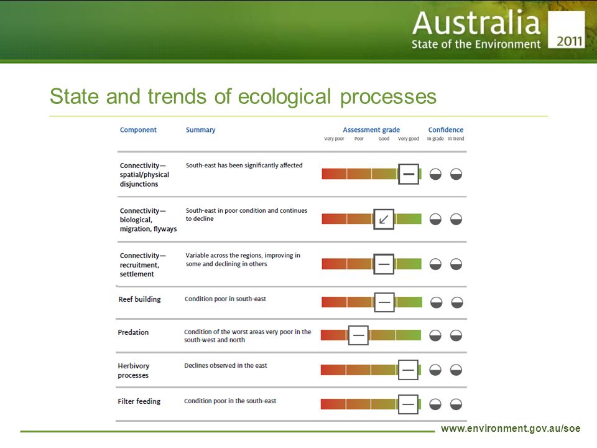Select the 'Connectivity— biological, migration, flyways' component name
The image size is (597, 448).
tap(148, 220)
